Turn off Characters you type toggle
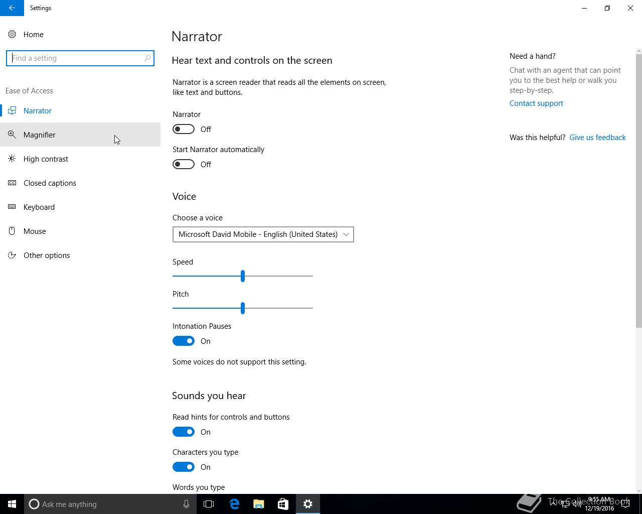642x514 pixels. point(184,467)
